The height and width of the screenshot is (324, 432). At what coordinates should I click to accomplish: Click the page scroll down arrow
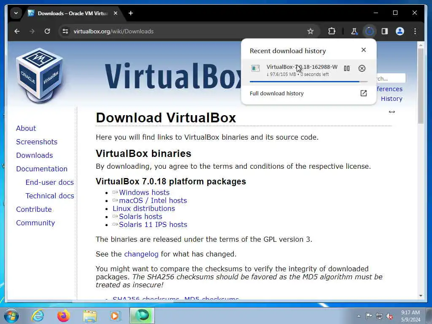[x=421, y=296]
